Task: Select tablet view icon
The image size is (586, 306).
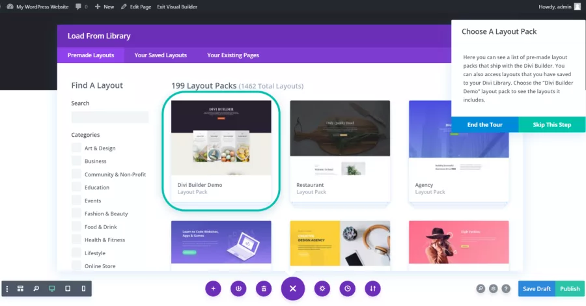Action: pyautogui.click(x=68, y=288)
